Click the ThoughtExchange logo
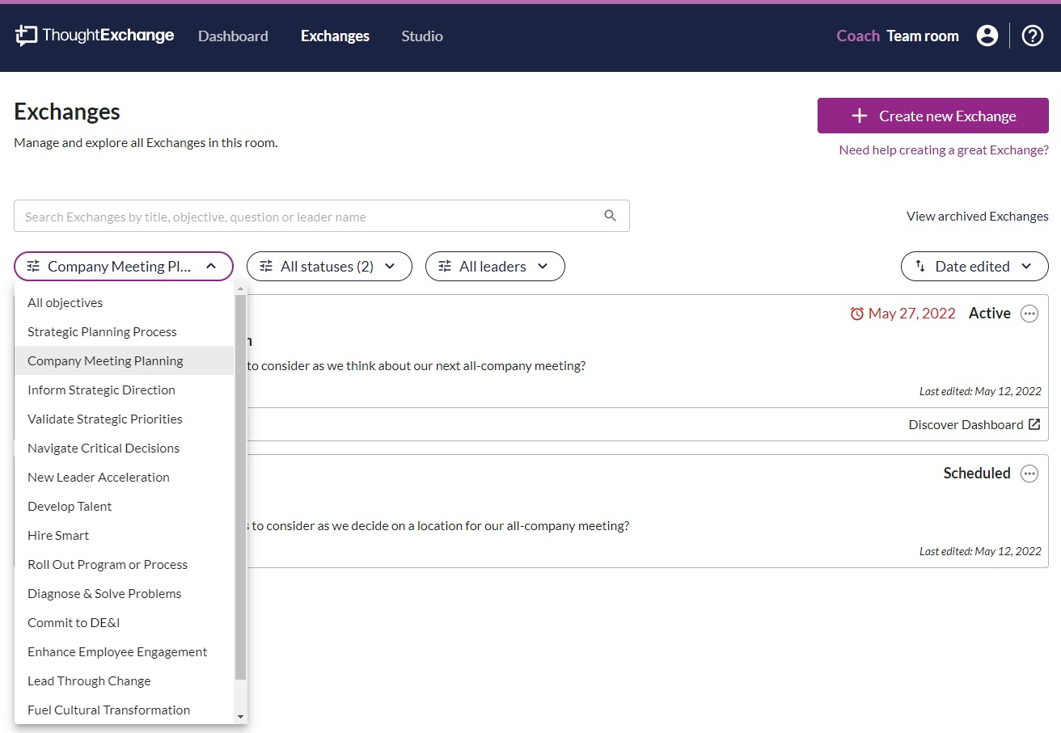 click(95, 36)
